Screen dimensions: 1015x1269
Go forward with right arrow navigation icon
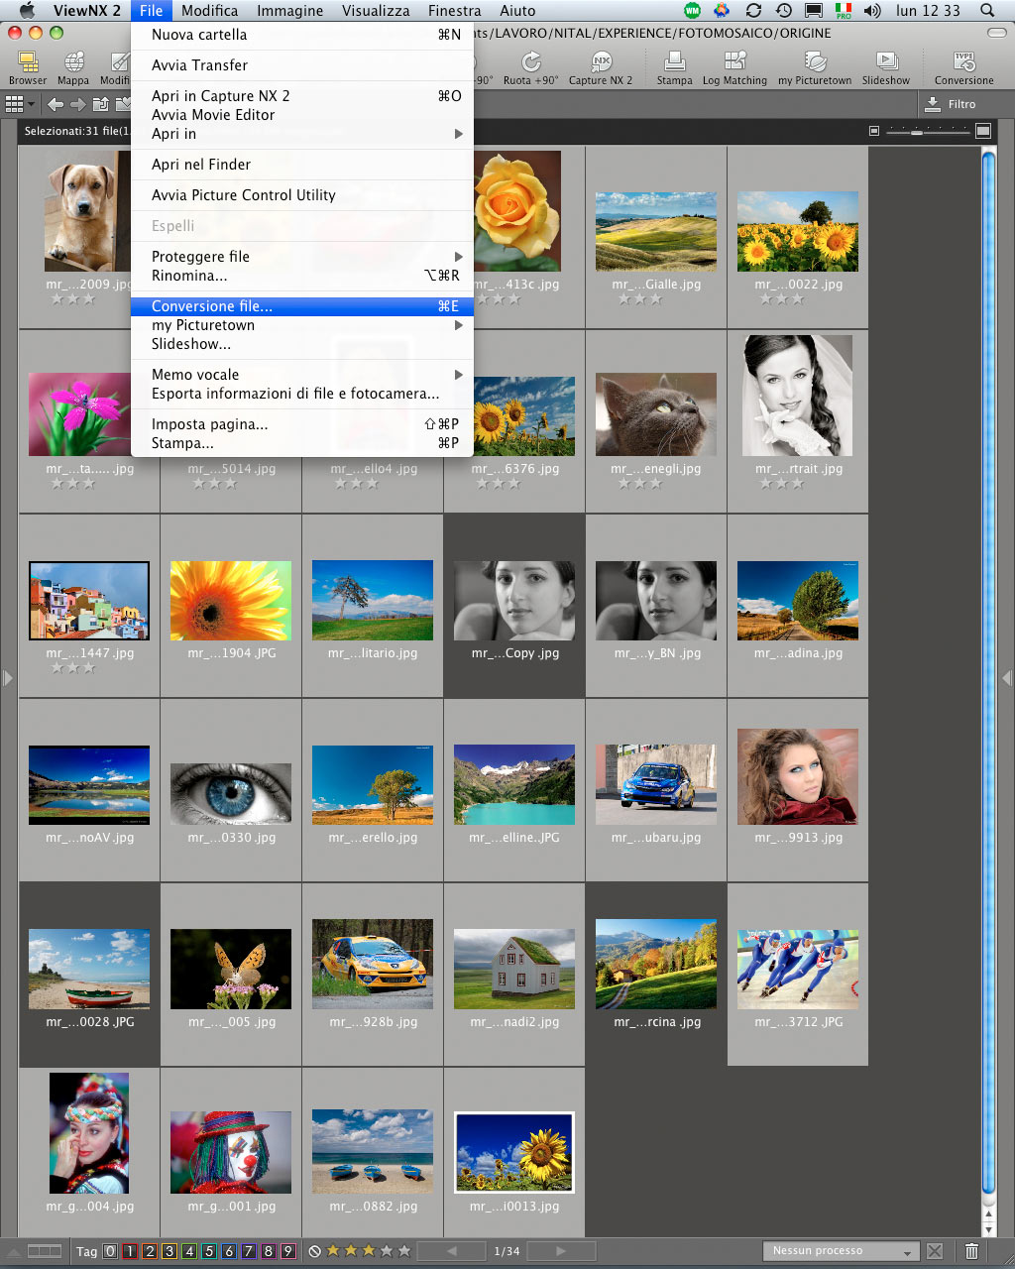pyautogui.click(x=78, y=104)
